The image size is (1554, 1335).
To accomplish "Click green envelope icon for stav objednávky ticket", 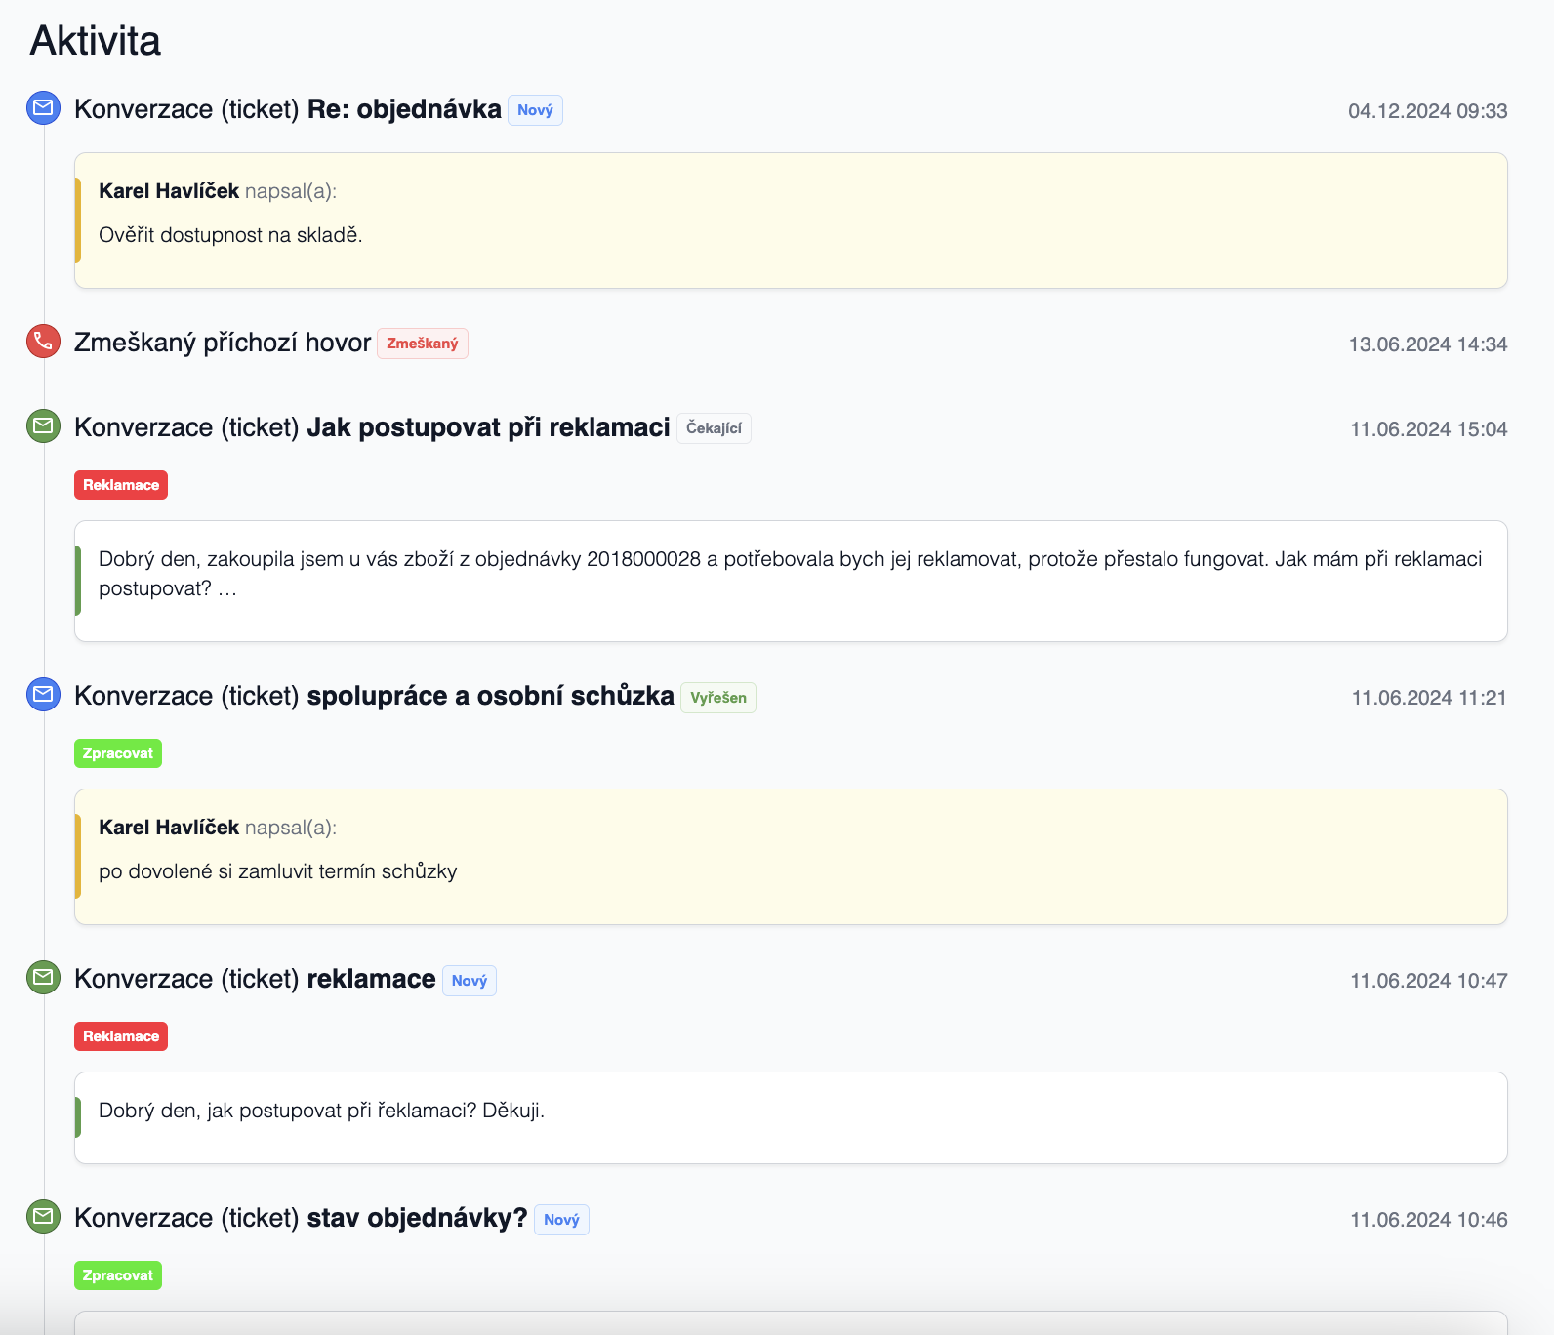I will pyautogui.click(x=43, y=1216).
